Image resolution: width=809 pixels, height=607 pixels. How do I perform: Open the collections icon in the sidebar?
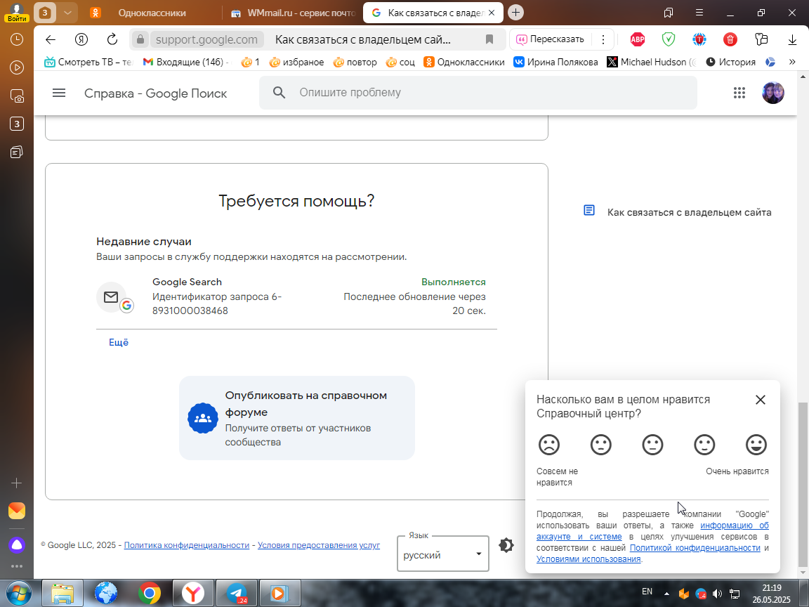pos(17,152)
